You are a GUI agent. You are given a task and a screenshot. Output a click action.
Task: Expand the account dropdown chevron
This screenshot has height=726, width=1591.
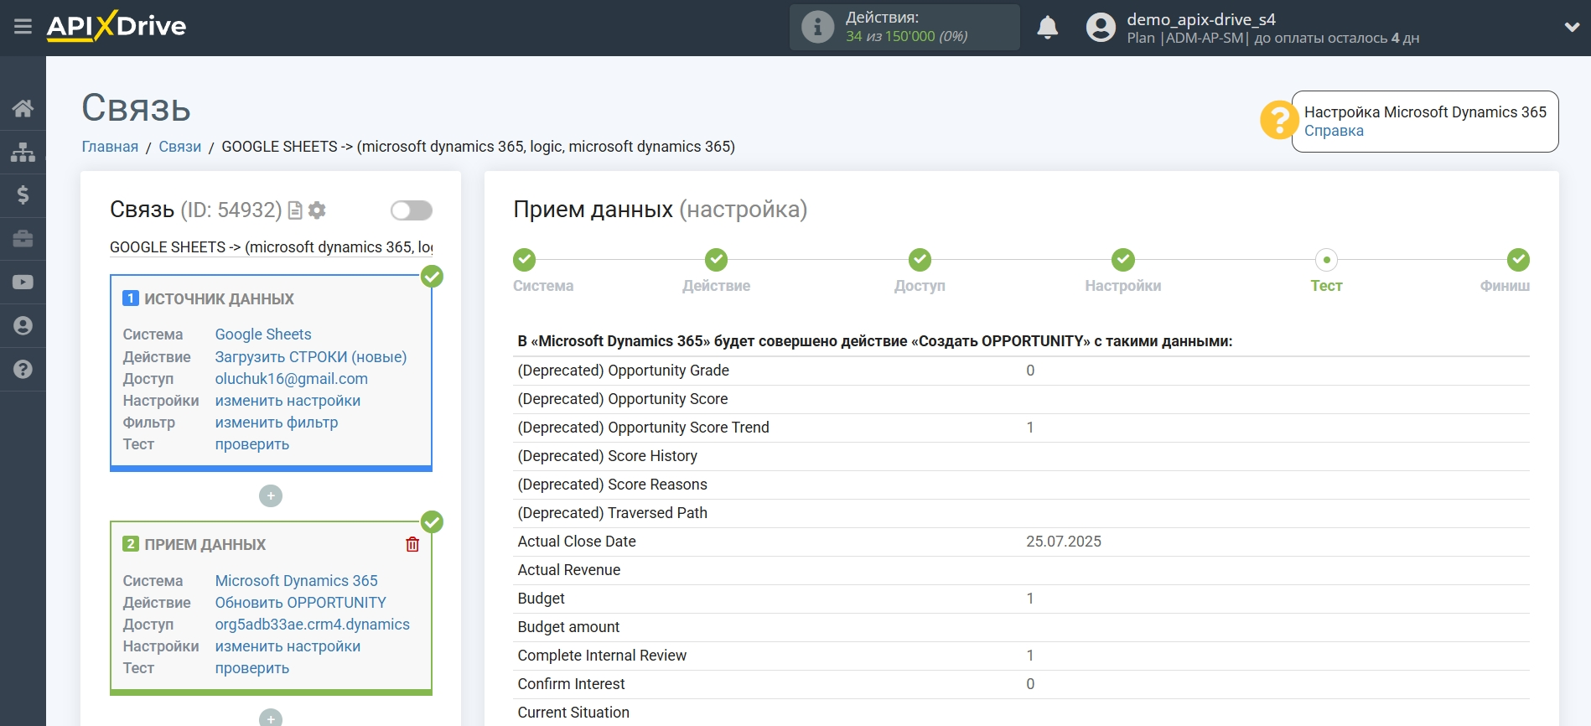coord(1572,28)
